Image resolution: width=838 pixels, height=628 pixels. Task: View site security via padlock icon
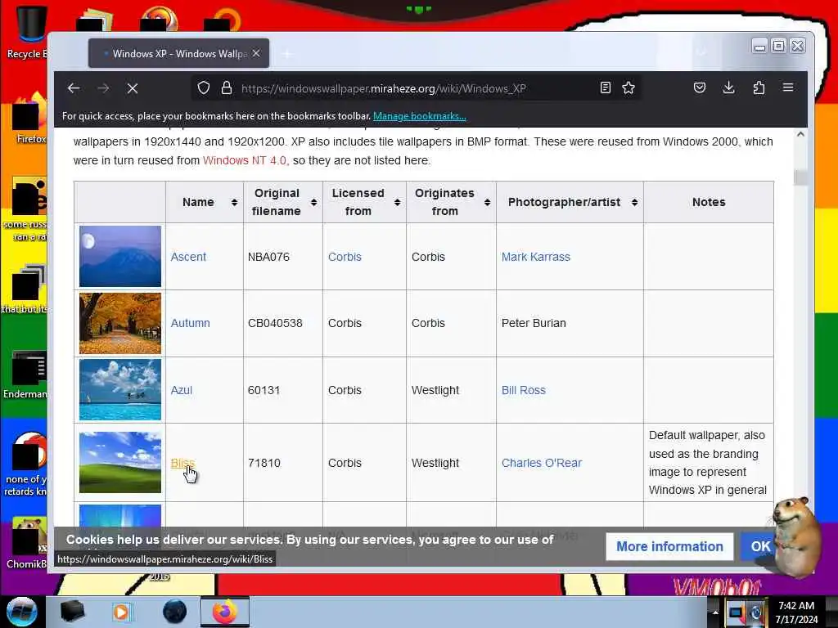(227, 87)
